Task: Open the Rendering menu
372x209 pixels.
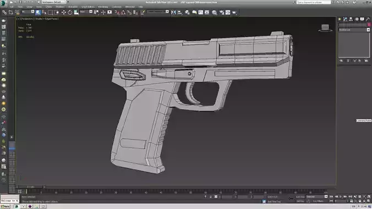Action: click(x=103, y=7)
